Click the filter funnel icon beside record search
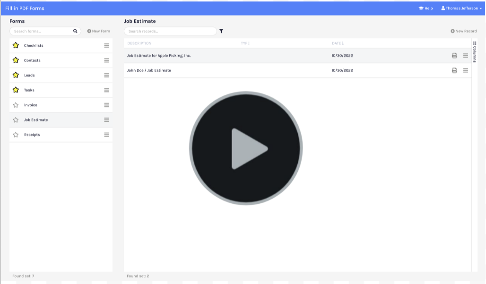 point(221,31)
